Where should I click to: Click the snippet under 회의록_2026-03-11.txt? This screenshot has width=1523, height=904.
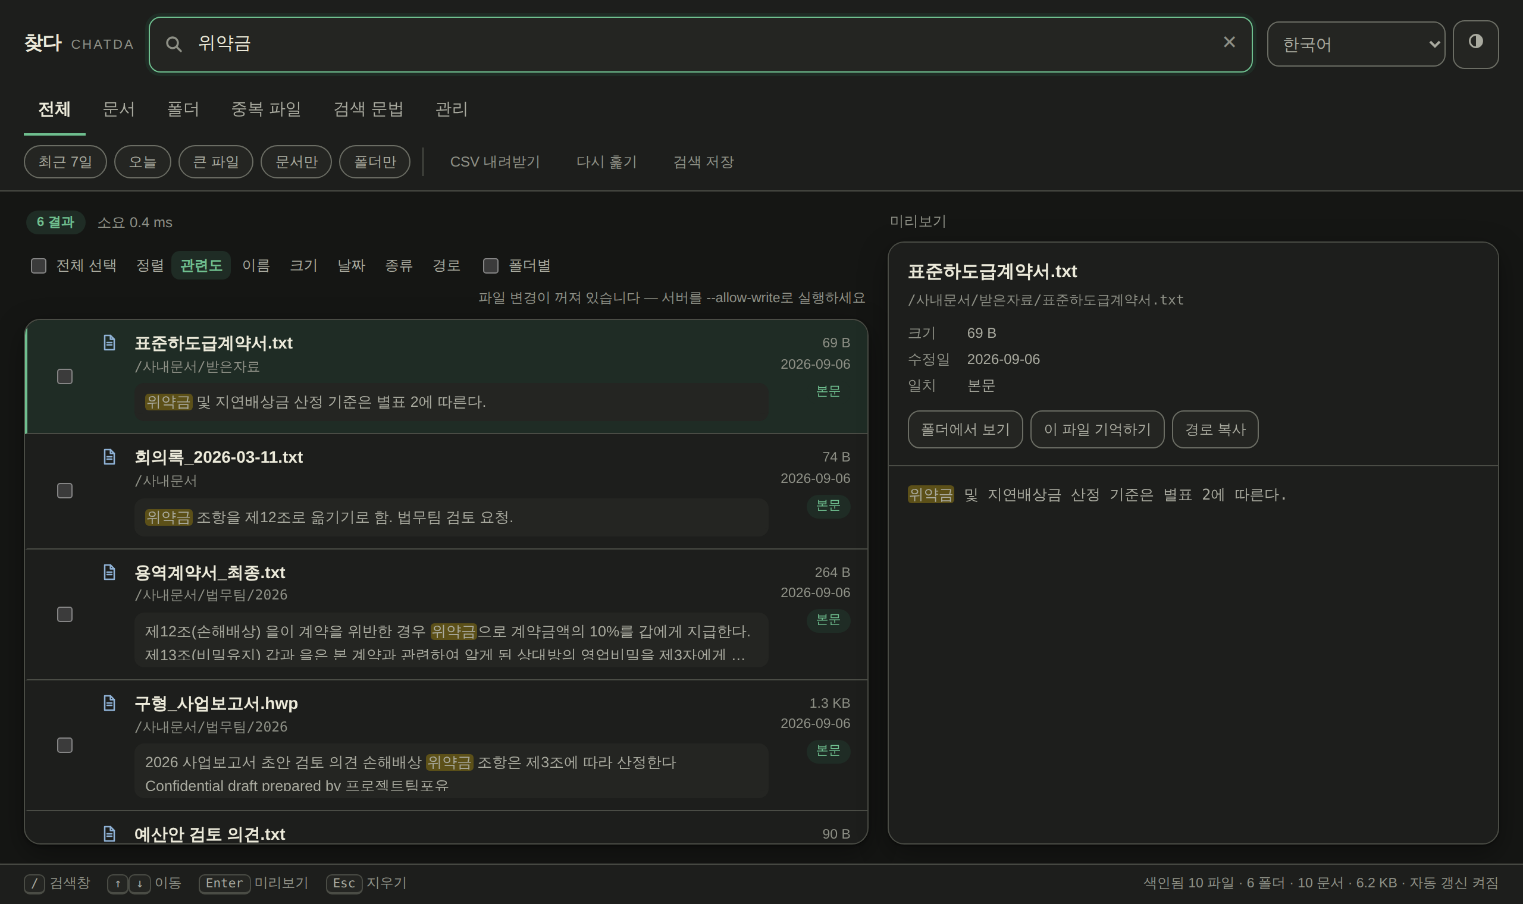(x=451, y=517)
